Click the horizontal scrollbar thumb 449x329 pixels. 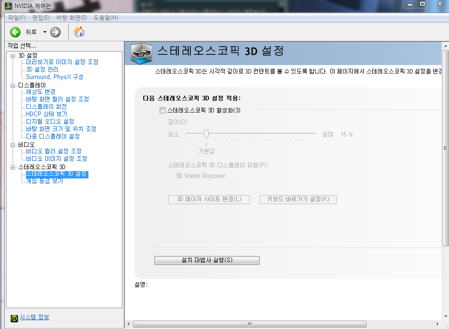tap(250, 324)
